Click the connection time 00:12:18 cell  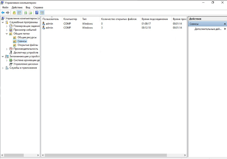point(146,28)
